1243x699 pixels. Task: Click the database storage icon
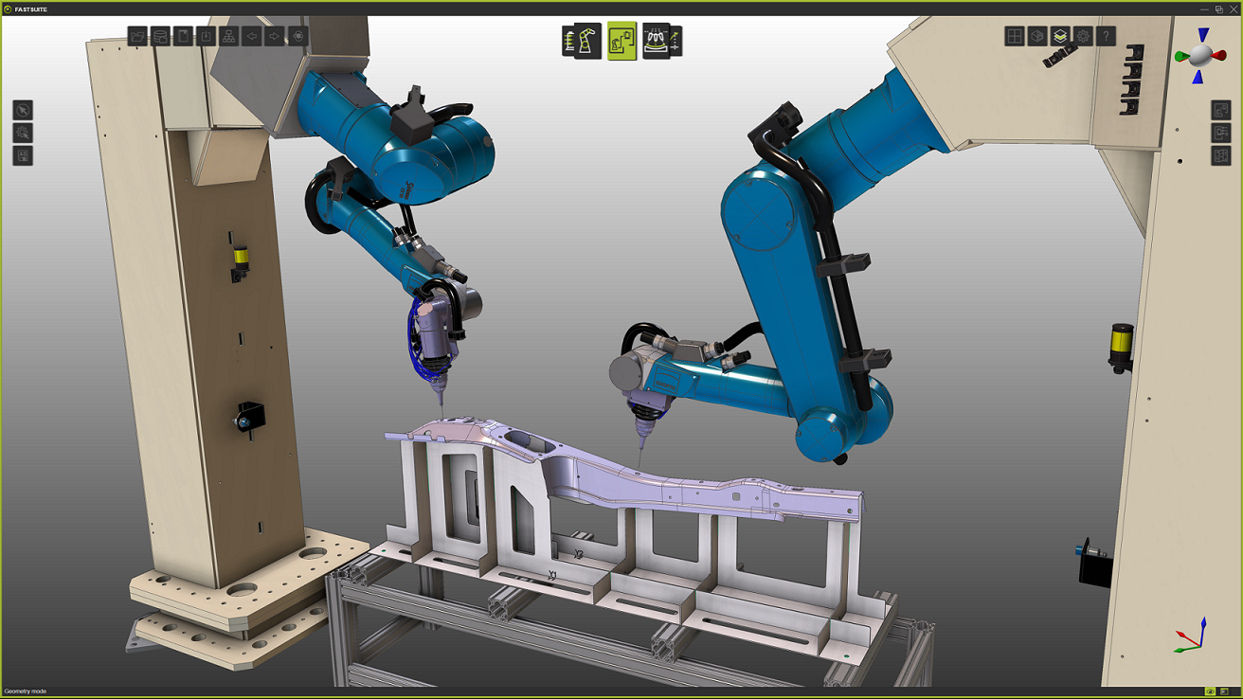160,37
